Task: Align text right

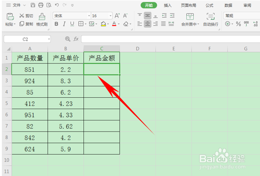Action: [155, 24]
